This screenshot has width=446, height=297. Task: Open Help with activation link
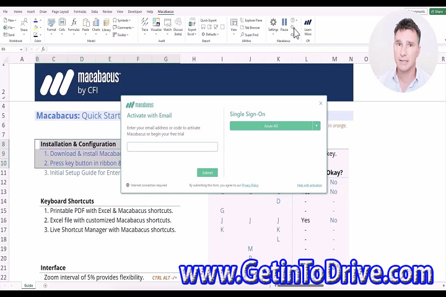[310, 185]
